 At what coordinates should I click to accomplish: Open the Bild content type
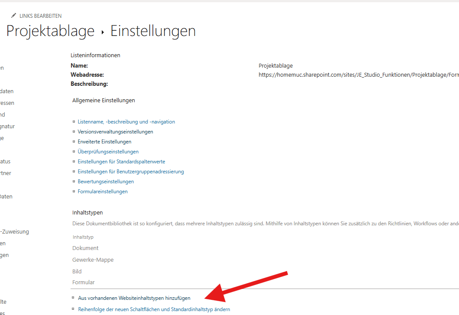point(77,272)
